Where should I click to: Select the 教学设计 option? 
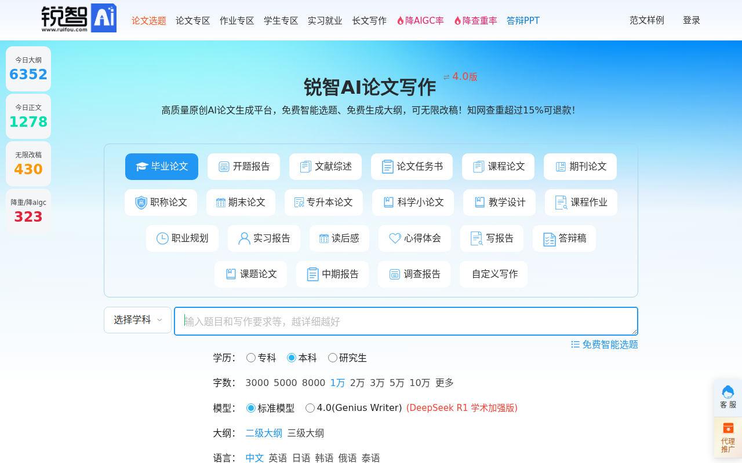tap(499, 203)
